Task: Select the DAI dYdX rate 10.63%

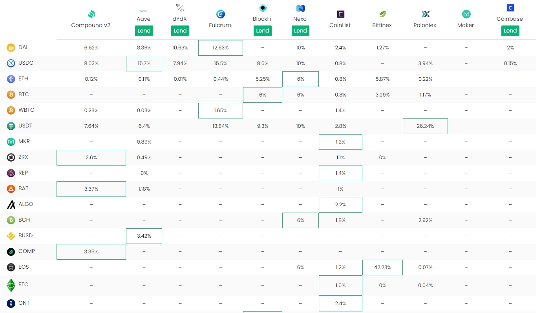Action: point(180,48)
